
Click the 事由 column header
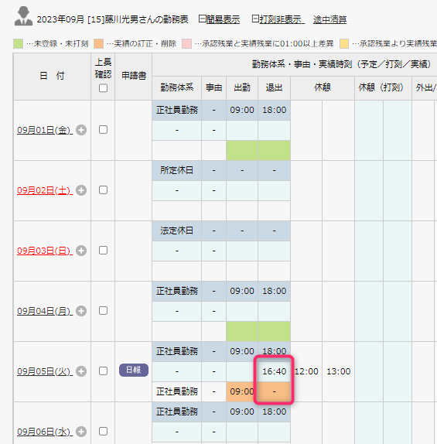pos(213,87)
